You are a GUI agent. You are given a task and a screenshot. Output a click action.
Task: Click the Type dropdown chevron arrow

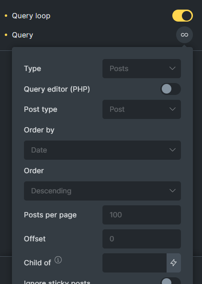pos(172,69)
